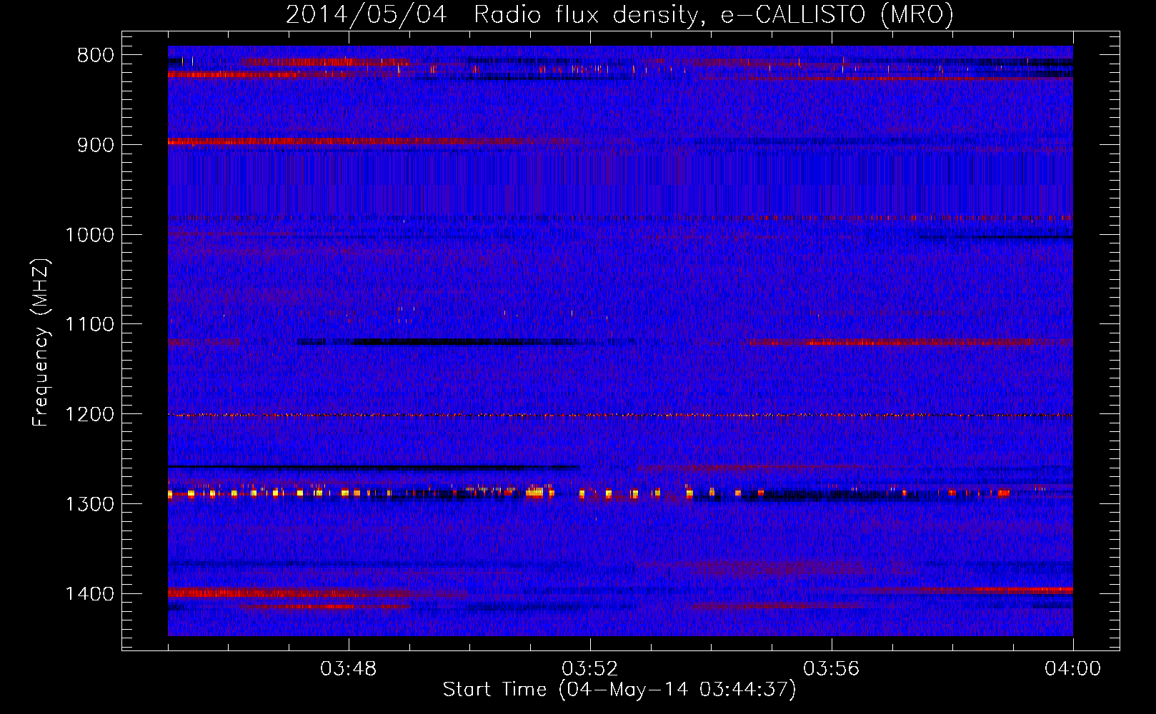
Task: Click the 04:00 time tick label
Action: 1073,669
